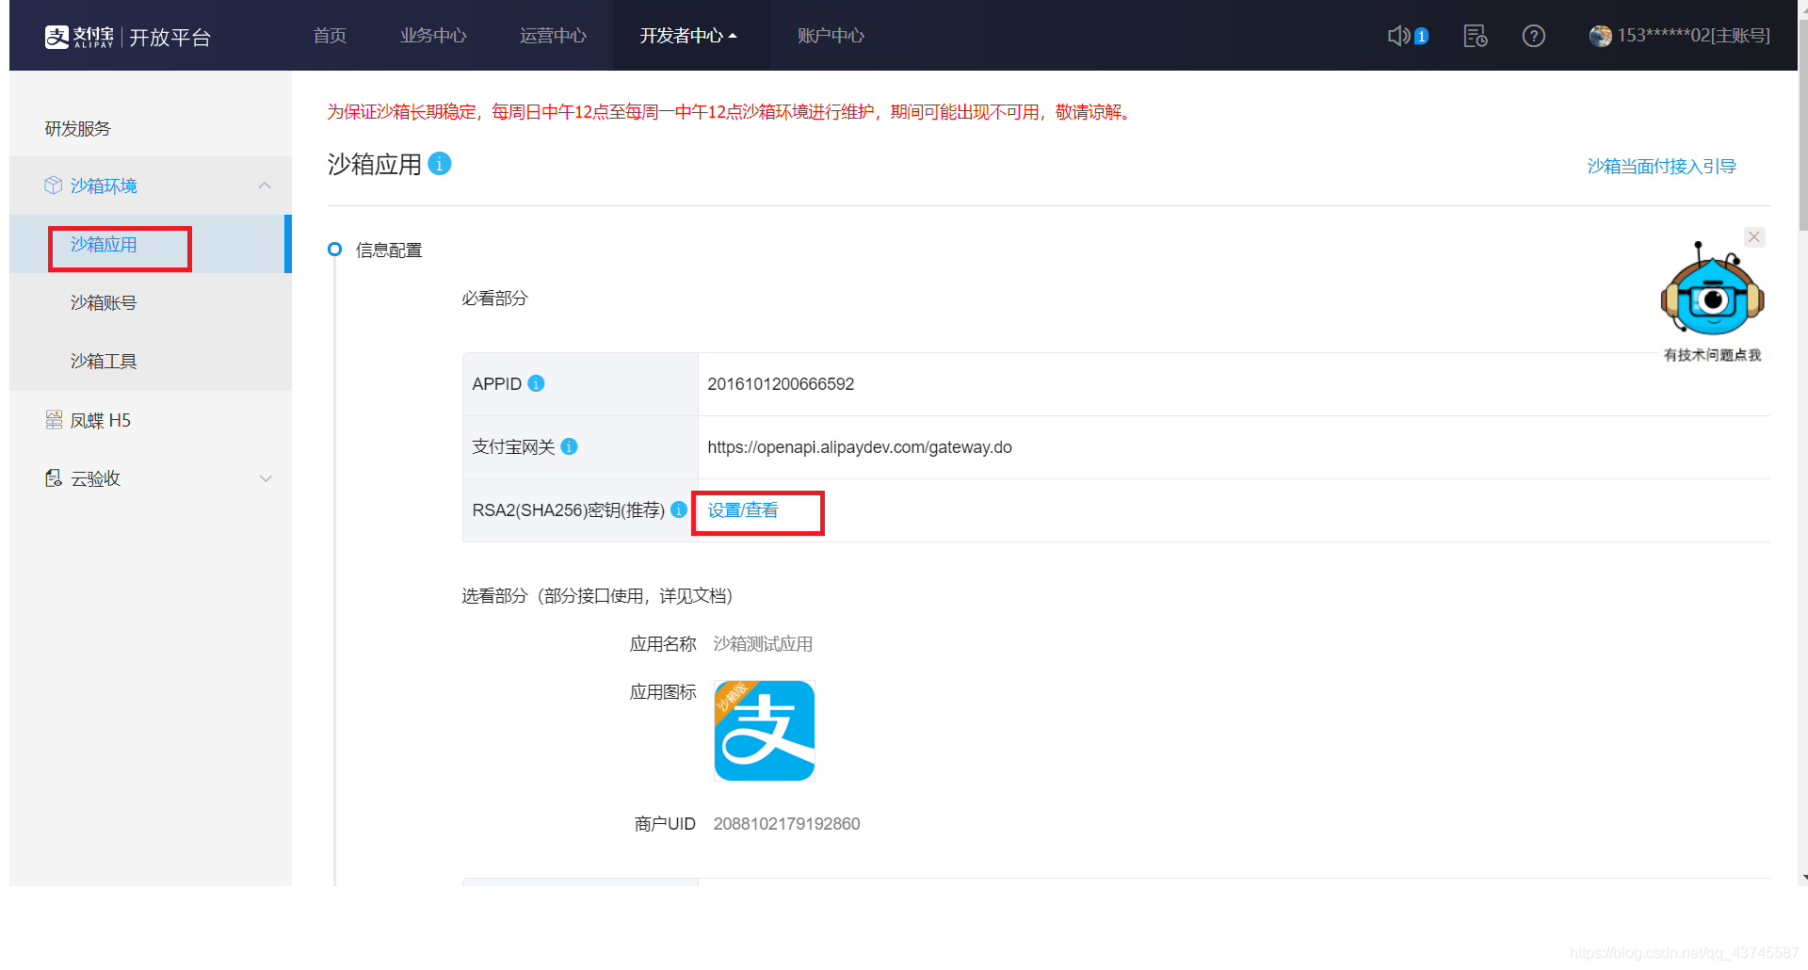Go to 首页 in top navigation

330,36
